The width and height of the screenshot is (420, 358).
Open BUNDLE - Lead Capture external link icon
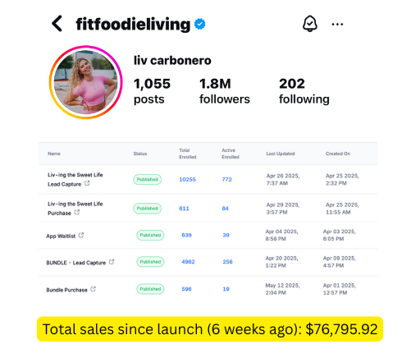tap(112, 262)
